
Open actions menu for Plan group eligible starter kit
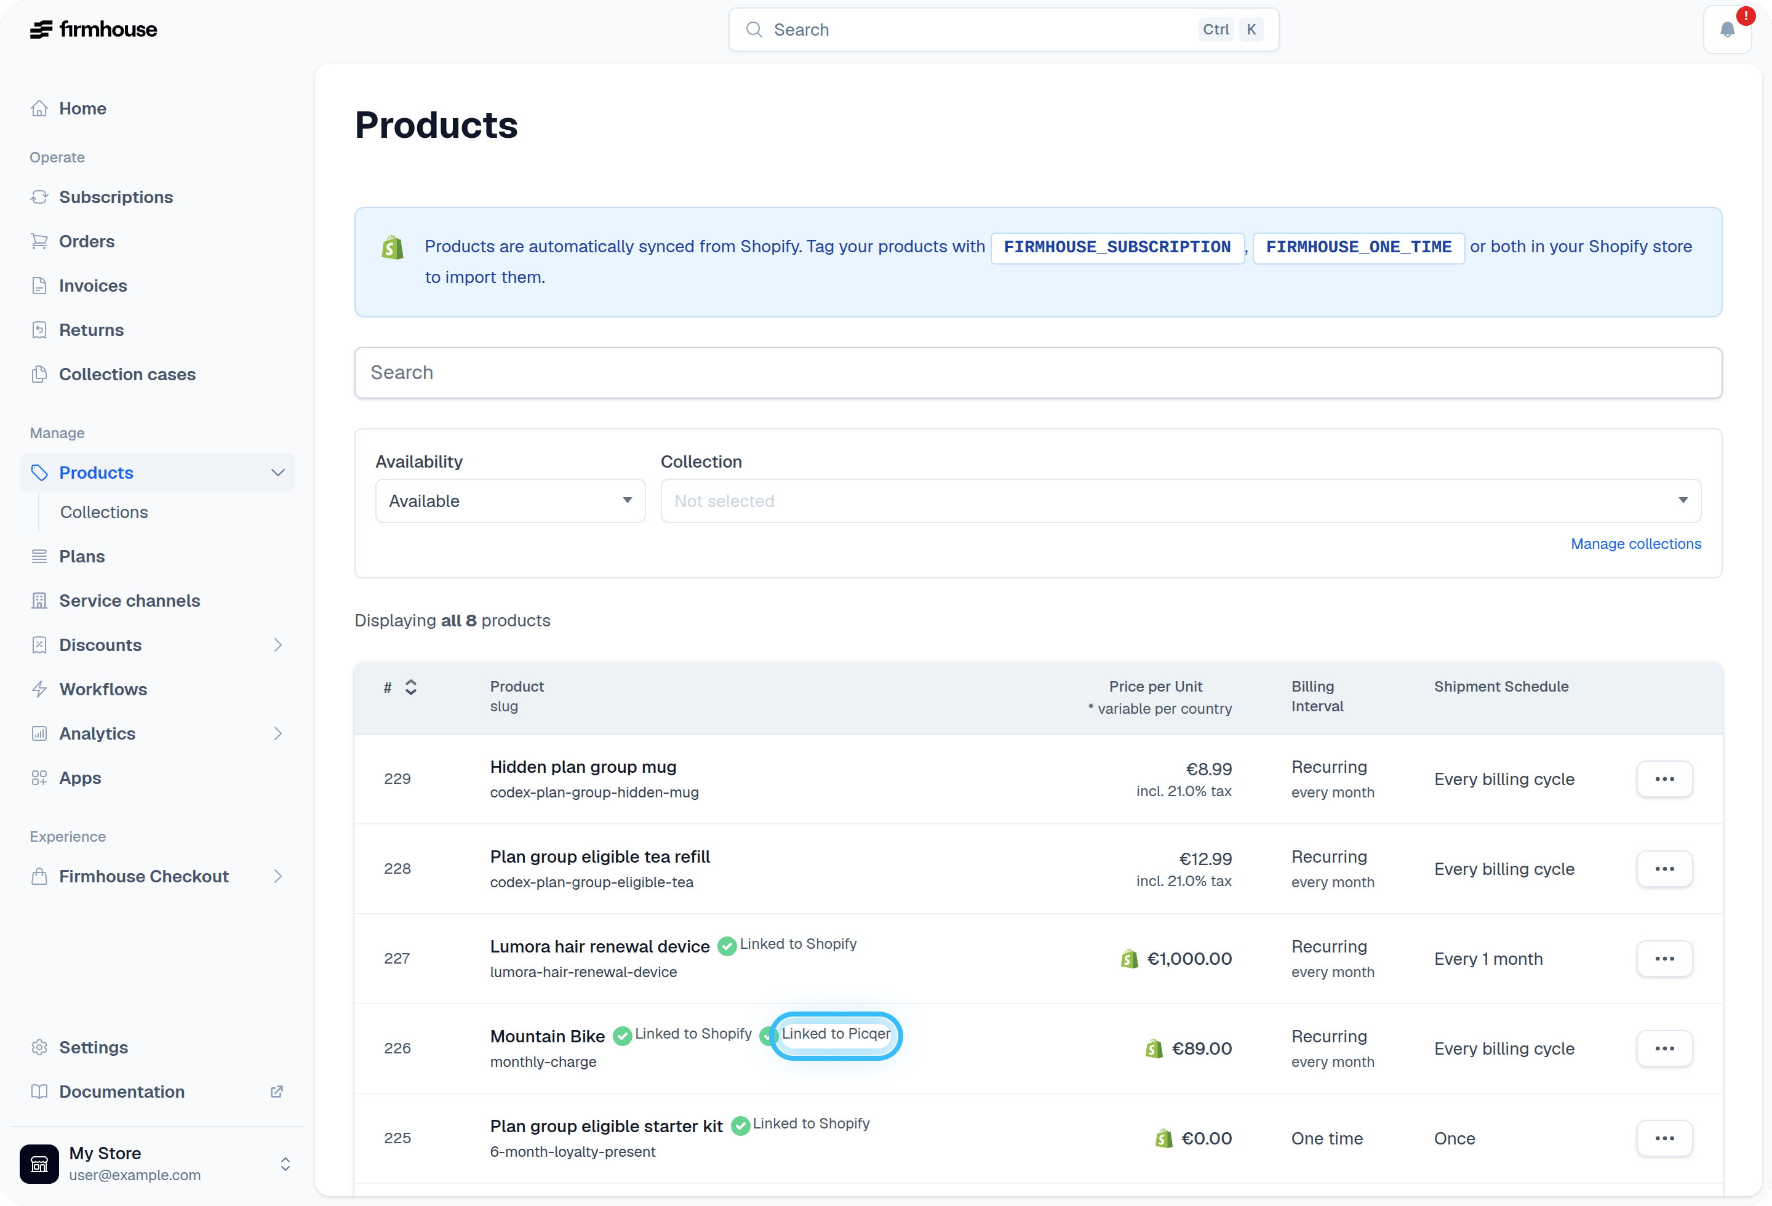click(x=1664, y=1138)
